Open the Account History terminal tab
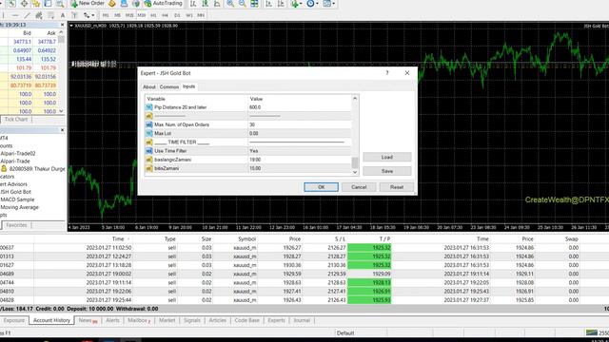Image resolution: width=609 pixels, height=342 pixels. click(51, 320)
